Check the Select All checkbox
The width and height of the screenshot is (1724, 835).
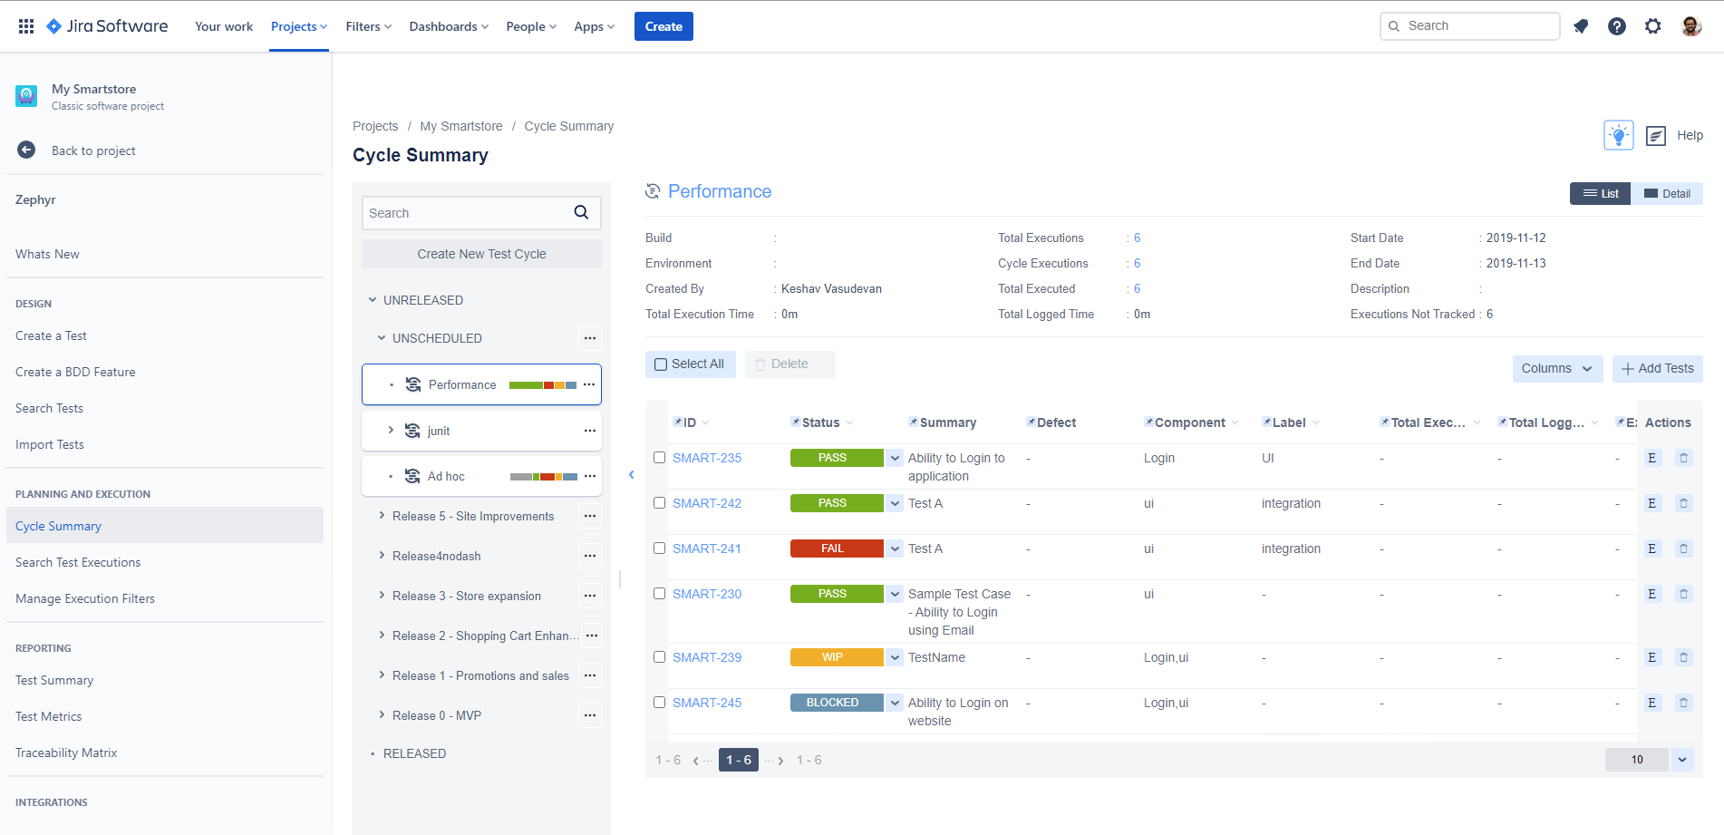coord(661,364)
